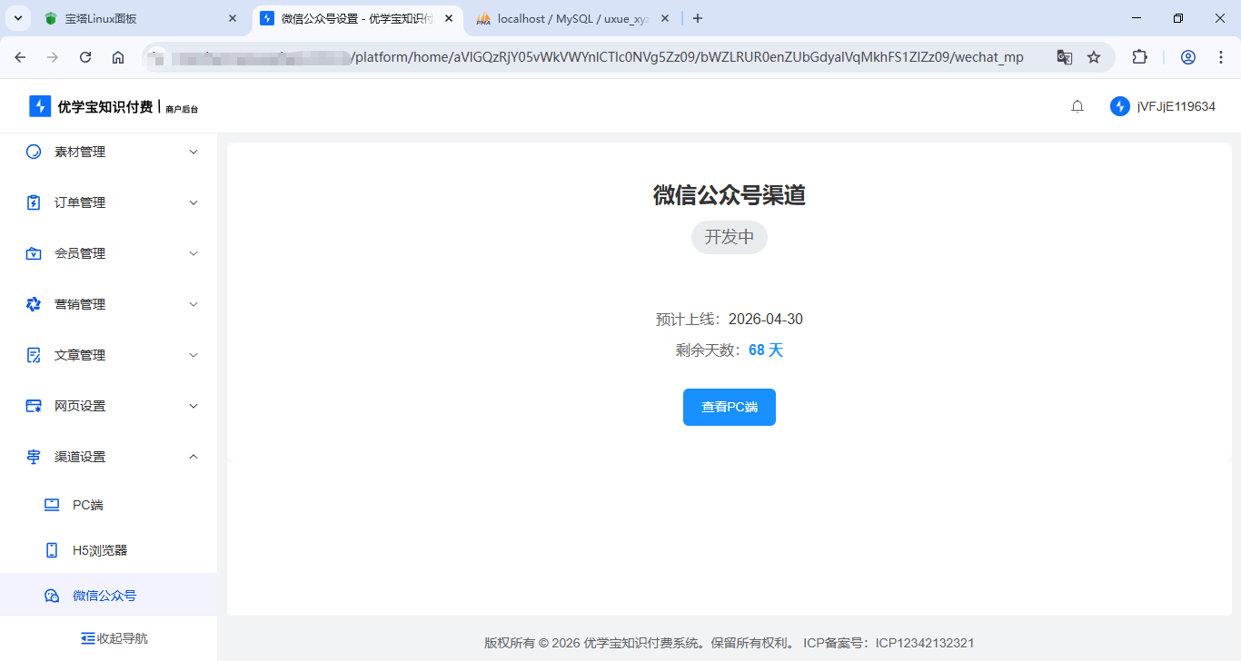The height and width of the screenshot is (661, 1241).
Task: Click the 会员管理 sidebar icon
Action: coord(33,253)
